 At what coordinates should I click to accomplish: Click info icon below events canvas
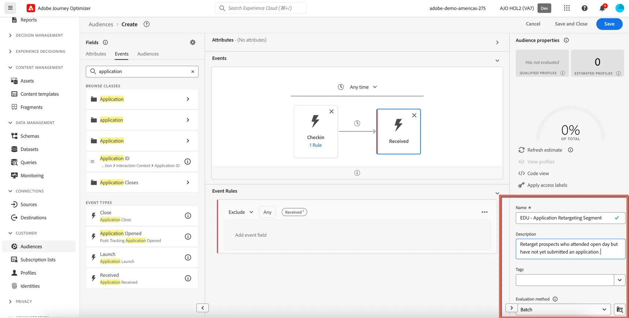pyautogui.click(x=357, y=173)
